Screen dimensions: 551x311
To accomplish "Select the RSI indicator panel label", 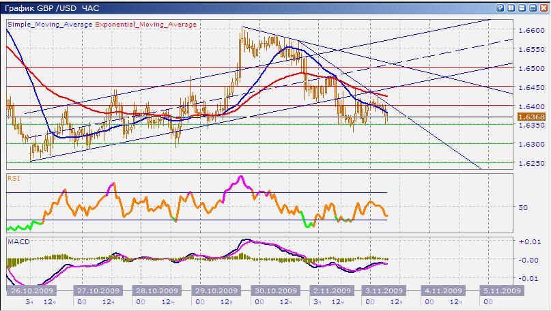I will 13,177.
